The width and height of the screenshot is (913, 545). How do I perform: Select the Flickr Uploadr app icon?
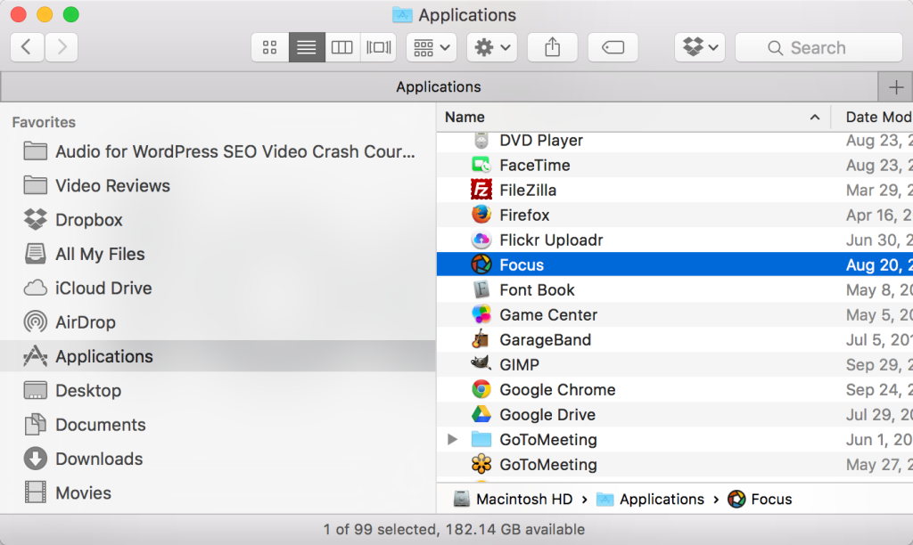coord(481,240)
